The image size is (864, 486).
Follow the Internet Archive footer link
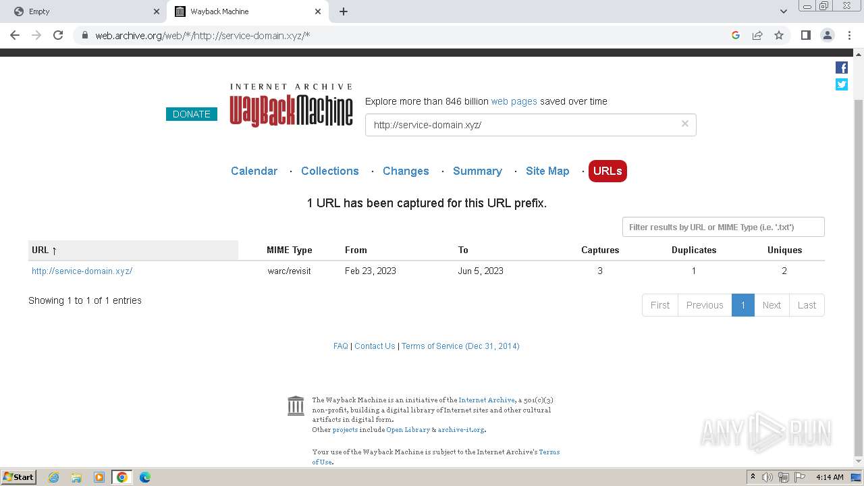[x=486, y=400]
